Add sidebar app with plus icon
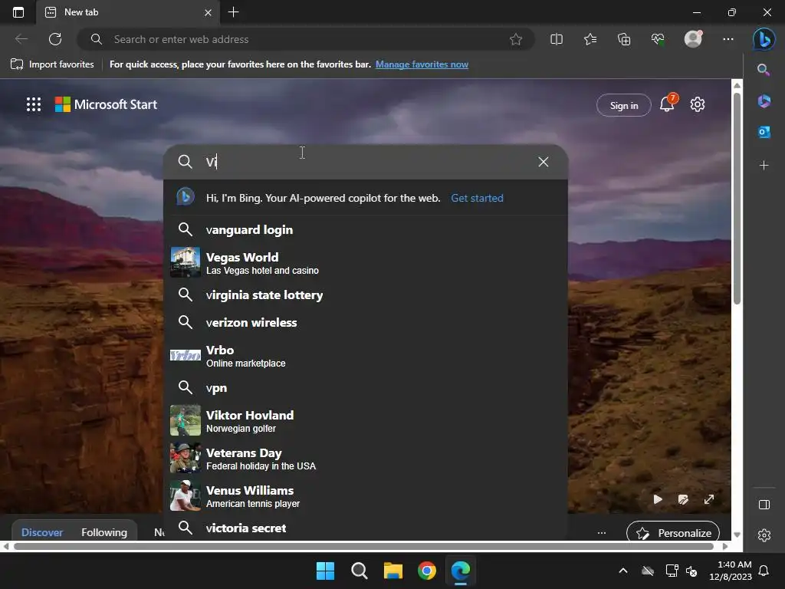Image resolution: width=785 pixels, height=589 pixels. [764, 166]
